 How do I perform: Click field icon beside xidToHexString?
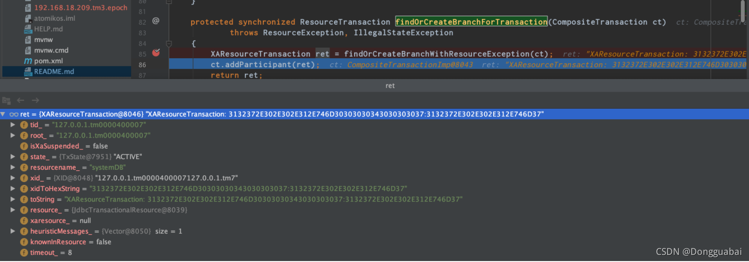point(24,189)
